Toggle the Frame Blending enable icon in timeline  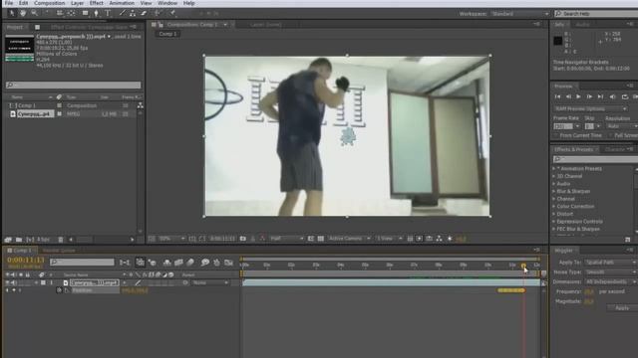coord(178,263)
